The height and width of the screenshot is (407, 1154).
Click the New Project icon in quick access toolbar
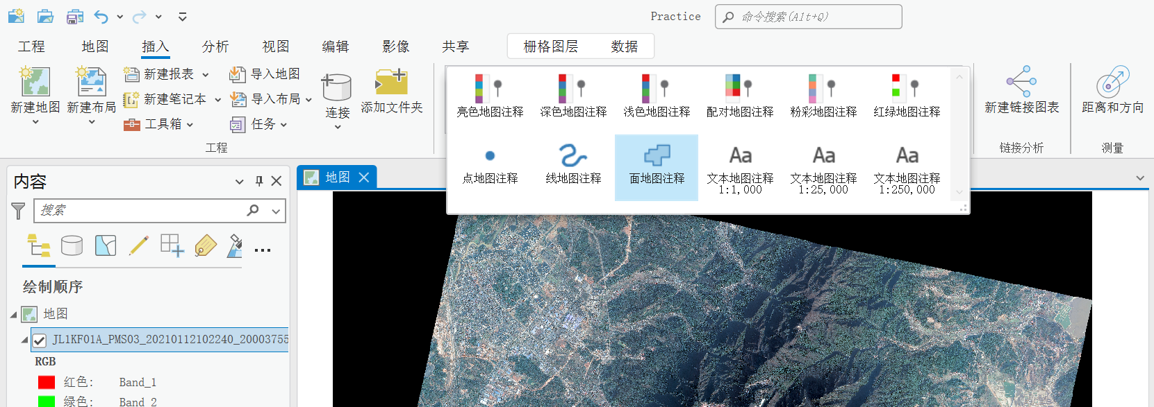16,16
